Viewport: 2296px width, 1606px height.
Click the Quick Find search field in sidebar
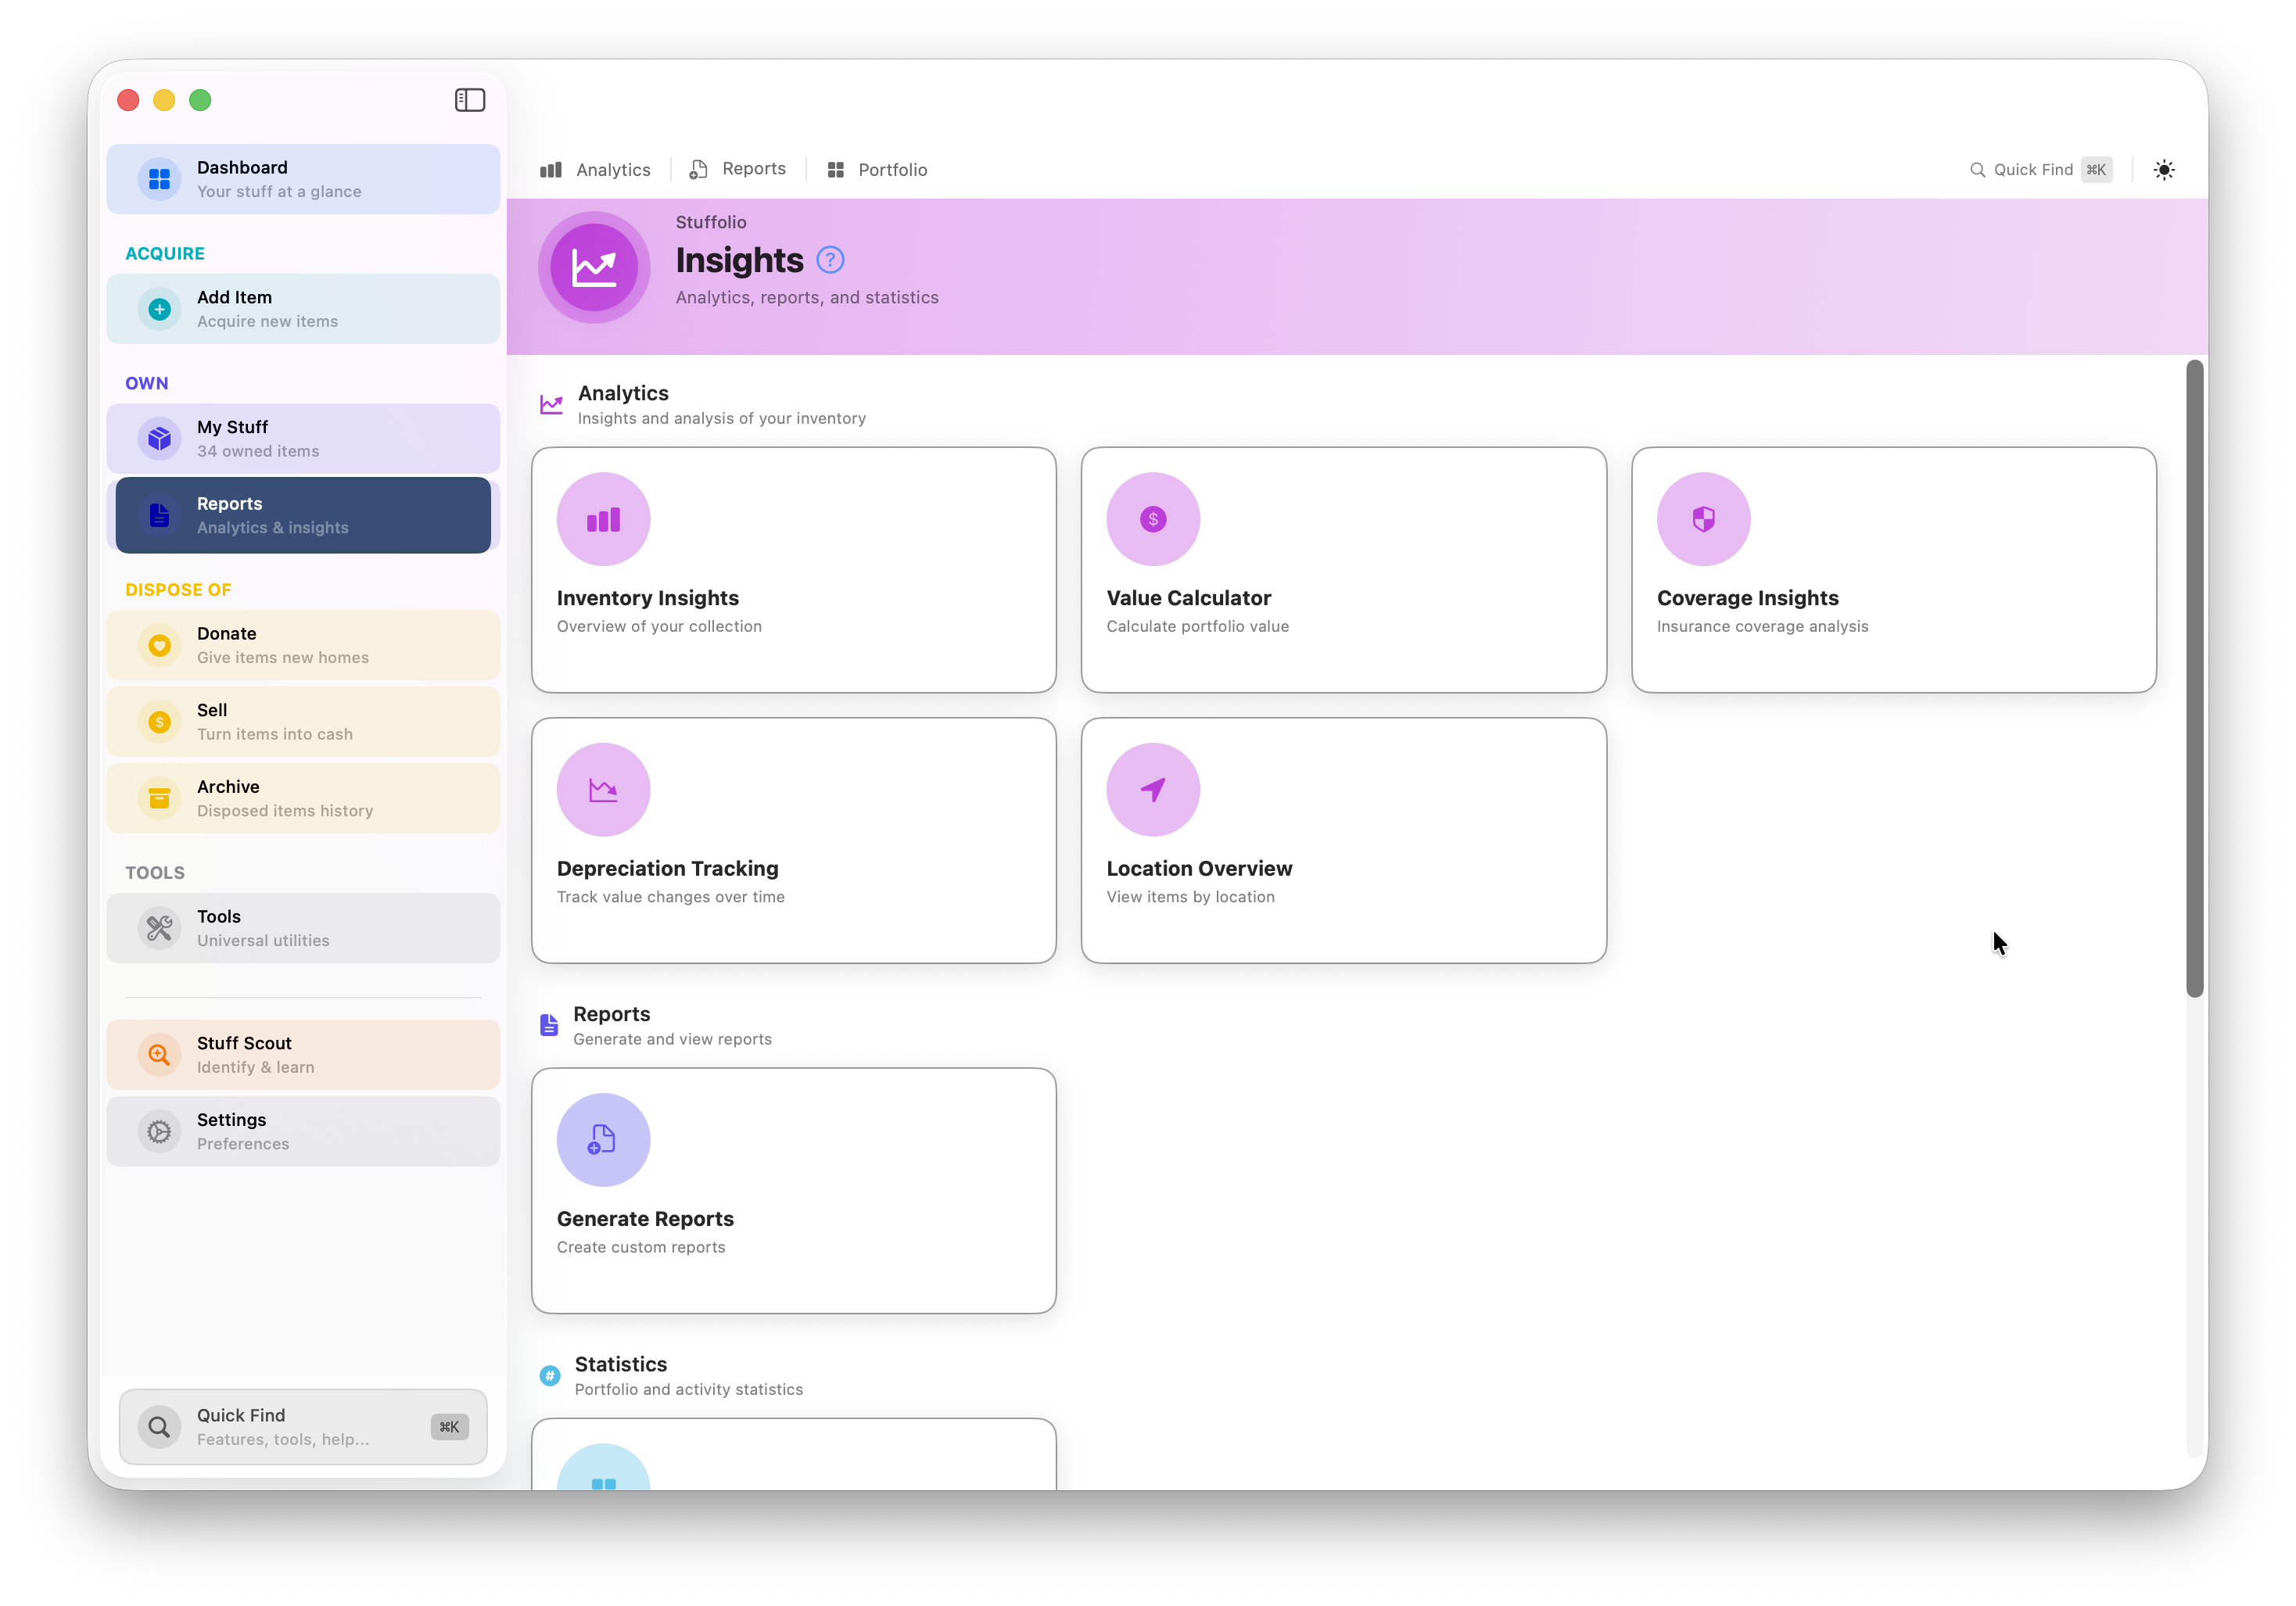pyautogui.click(x=303, y=1427)
